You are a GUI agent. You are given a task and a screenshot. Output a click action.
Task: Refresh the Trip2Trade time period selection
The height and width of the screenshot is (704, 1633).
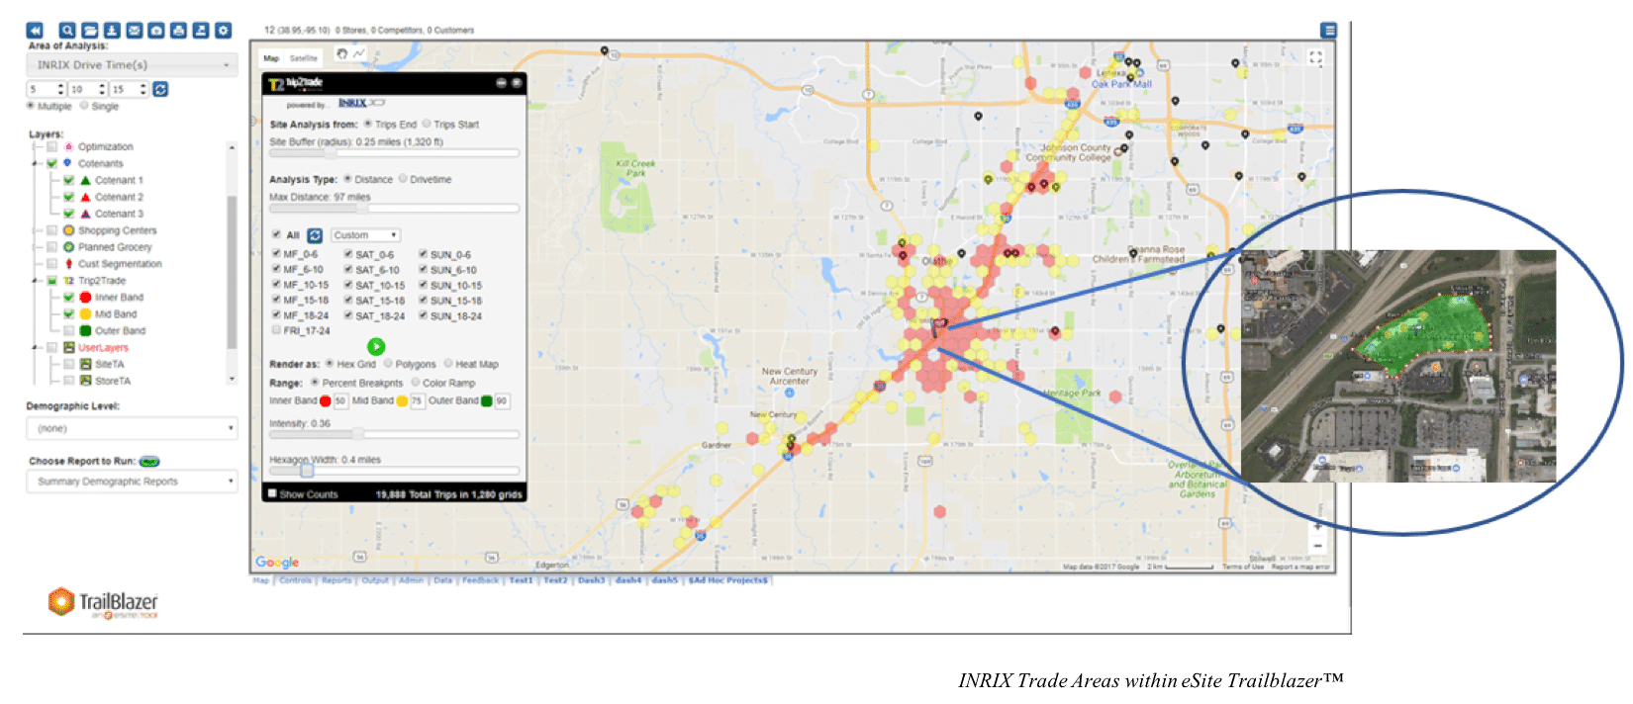(x=315, y=235)
